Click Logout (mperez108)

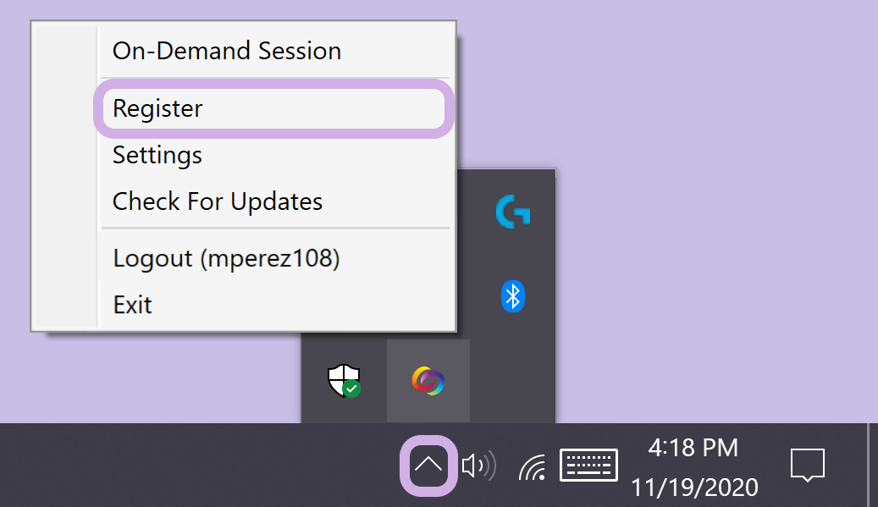click(x=226, y=258)
